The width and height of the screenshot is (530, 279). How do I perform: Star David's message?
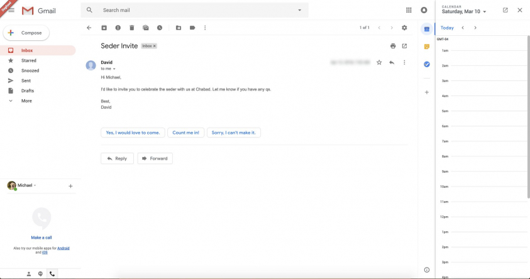[x=379, y=62]
